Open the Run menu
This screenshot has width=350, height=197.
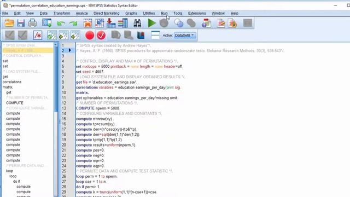164,13
